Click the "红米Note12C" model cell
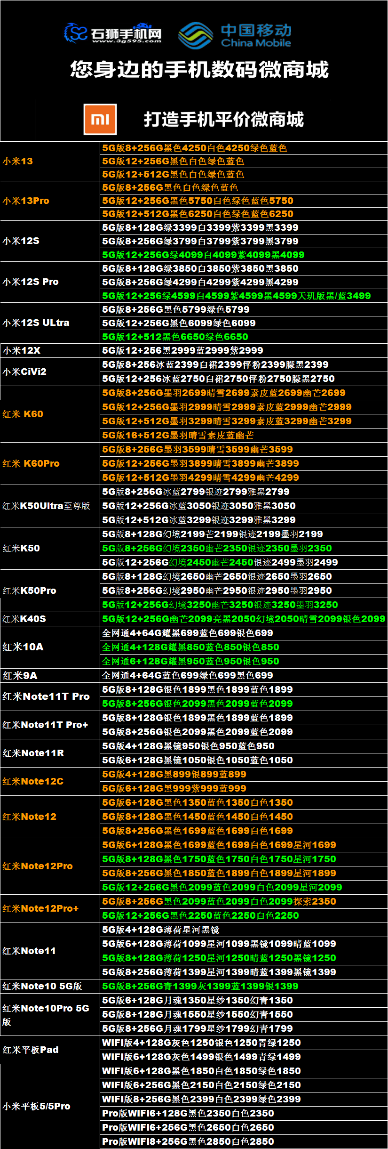 click(x=50, y=781)
